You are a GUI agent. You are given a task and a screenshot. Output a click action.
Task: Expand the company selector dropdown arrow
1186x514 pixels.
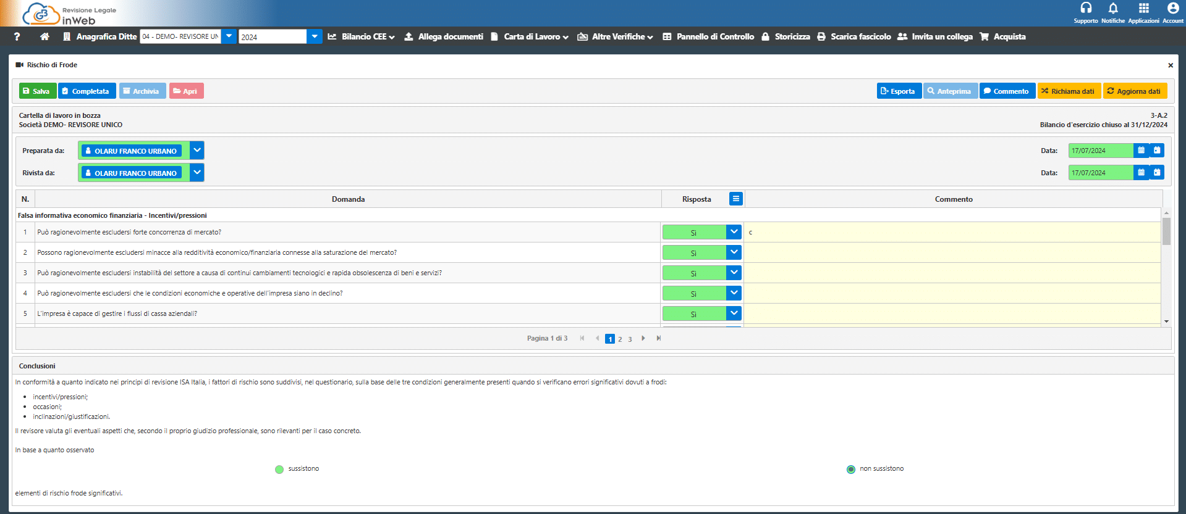[229, 36]
